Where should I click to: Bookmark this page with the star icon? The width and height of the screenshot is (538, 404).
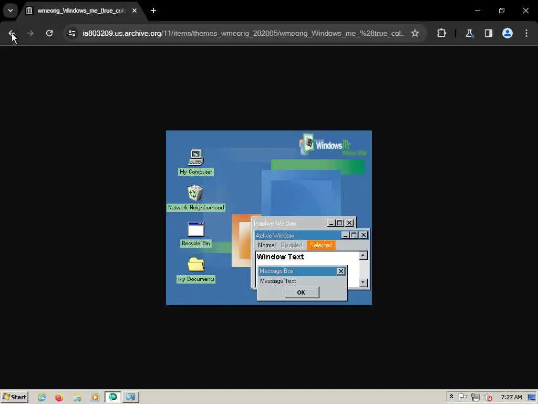(415, 33)
